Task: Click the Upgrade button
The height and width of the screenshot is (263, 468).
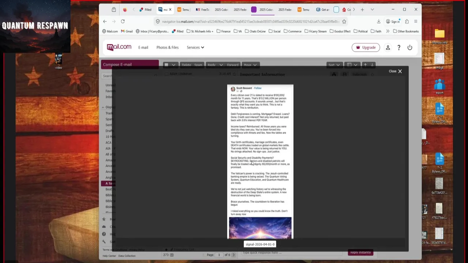Action: pyautogui.click(x=366, y=47)
